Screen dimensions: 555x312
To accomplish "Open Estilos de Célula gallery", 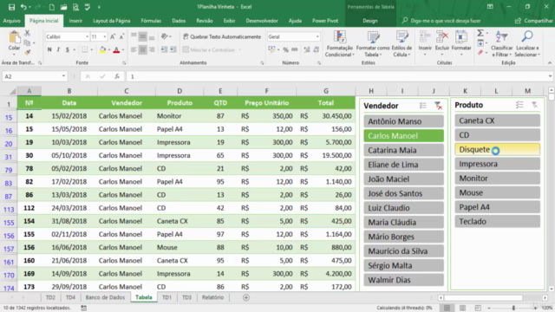I will [x=402, y=43].
